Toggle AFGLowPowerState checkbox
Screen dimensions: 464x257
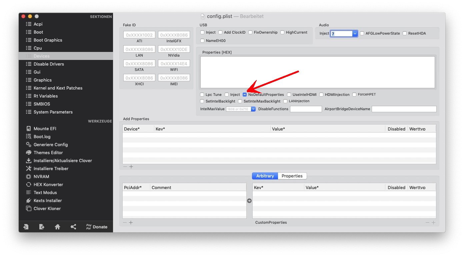point(362,33)
